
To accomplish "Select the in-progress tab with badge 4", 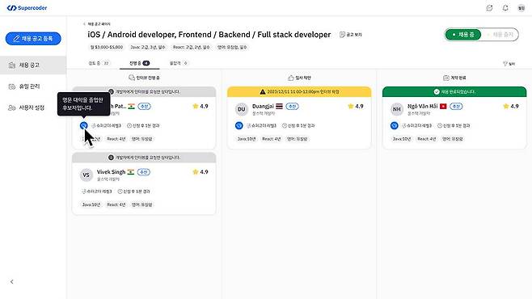I will 139,63.
